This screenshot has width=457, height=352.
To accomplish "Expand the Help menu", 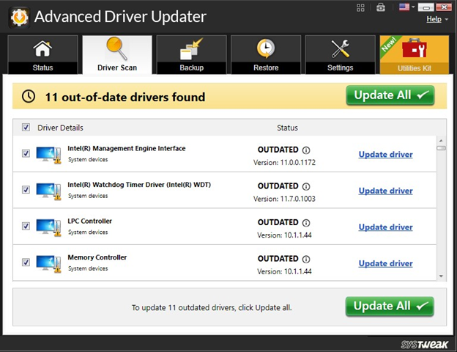I will point(436,19).
